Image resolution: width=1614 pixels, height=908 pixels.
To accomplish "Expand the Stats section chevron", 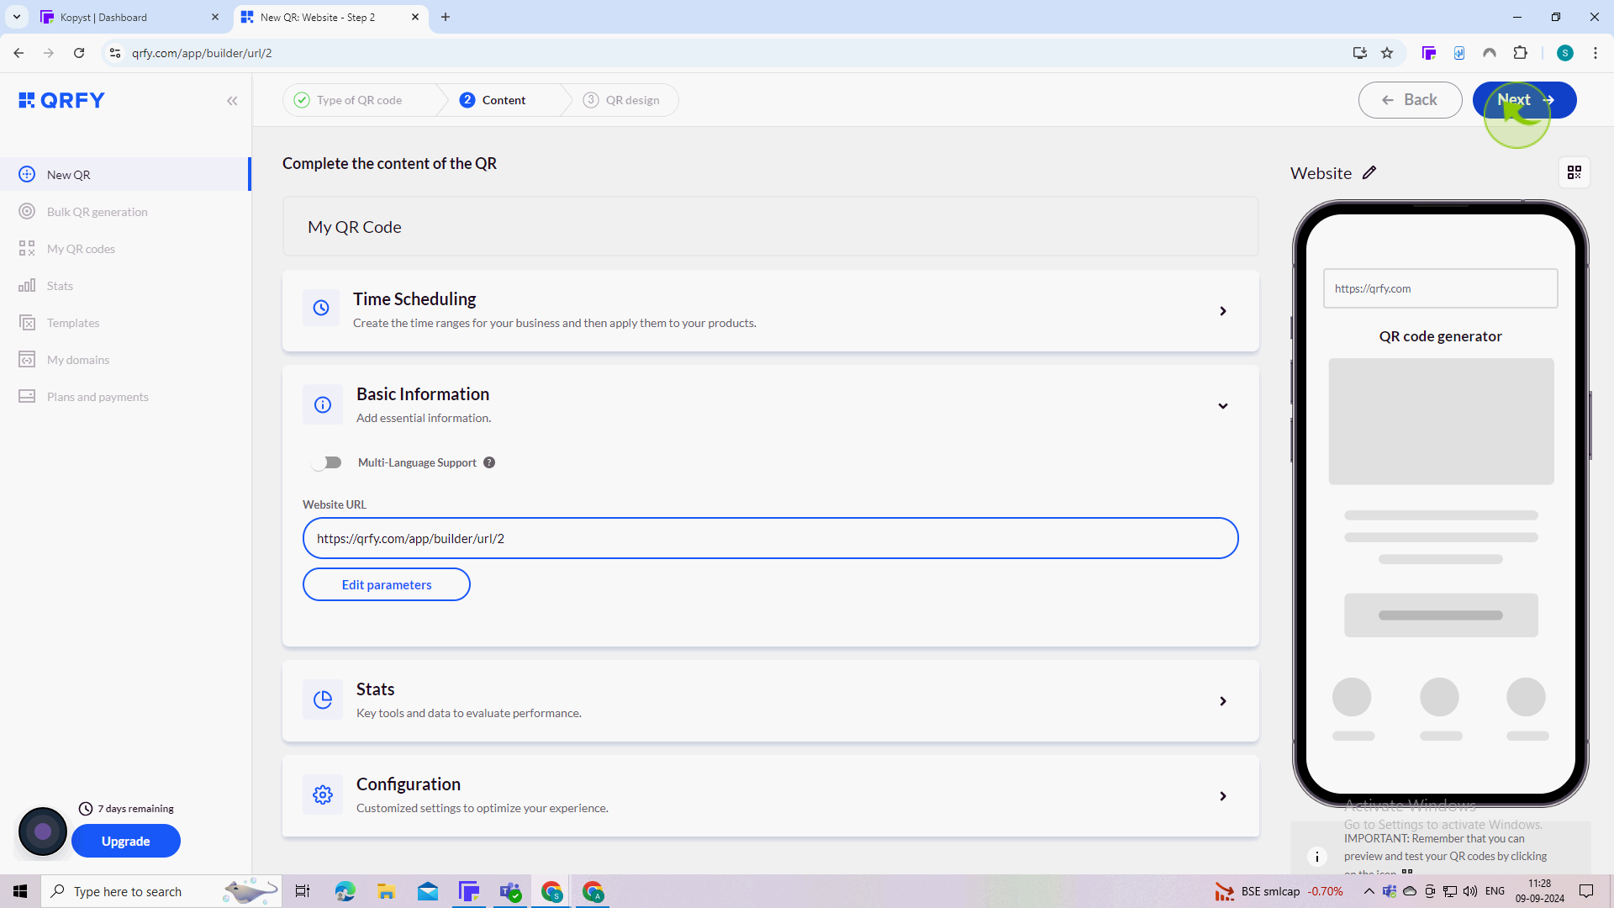I will 1223,701.
